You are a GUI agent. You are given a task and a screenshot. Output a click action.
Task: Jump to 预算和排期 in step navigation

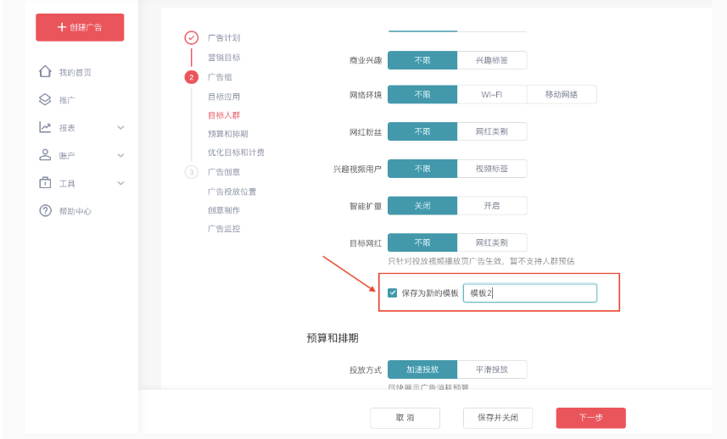(x=227, y=134)
